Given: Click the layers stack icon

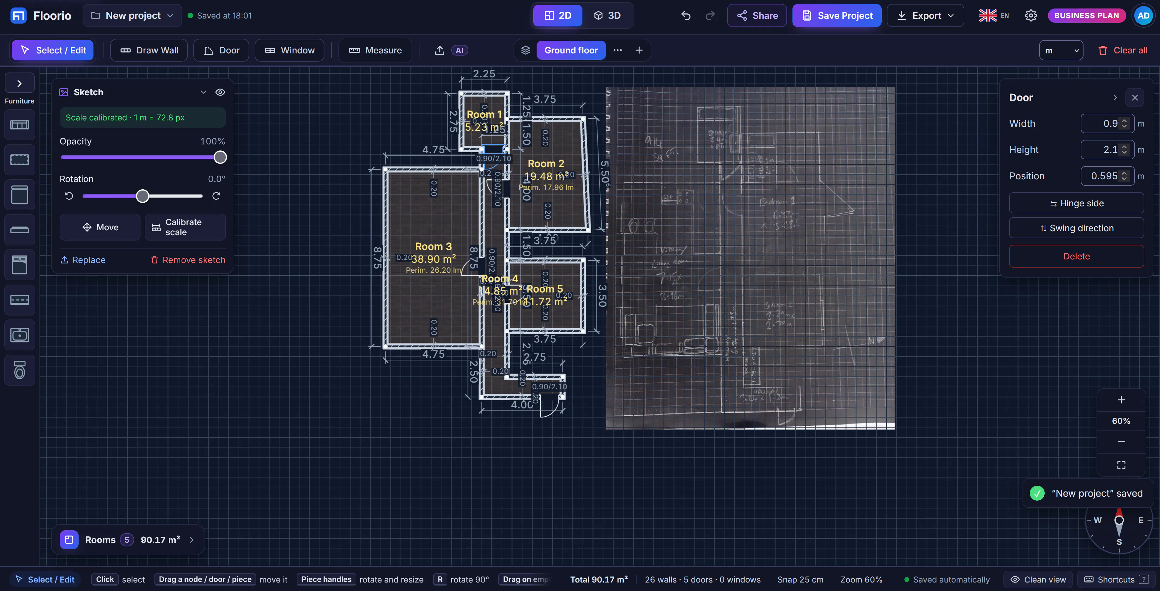Looking at the screenshot, I should [525, 50].
